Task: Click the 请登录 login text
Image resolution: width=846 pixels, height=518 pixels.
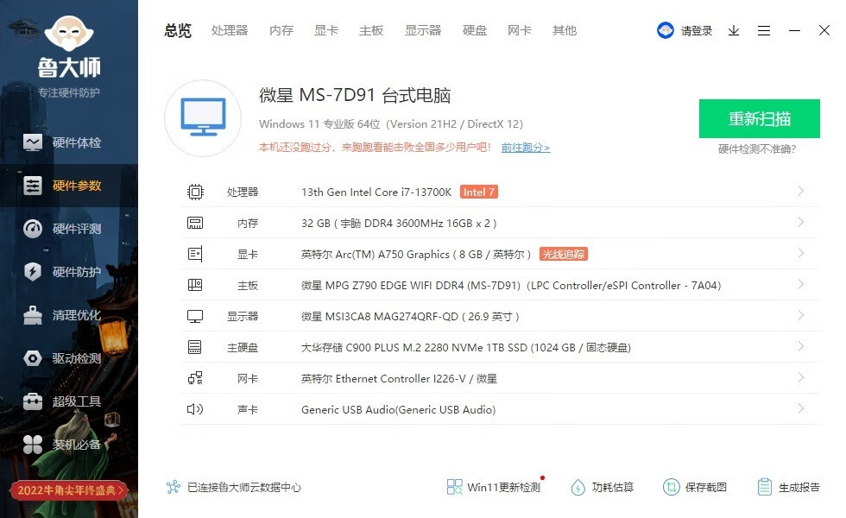Action: click(697, 31)
